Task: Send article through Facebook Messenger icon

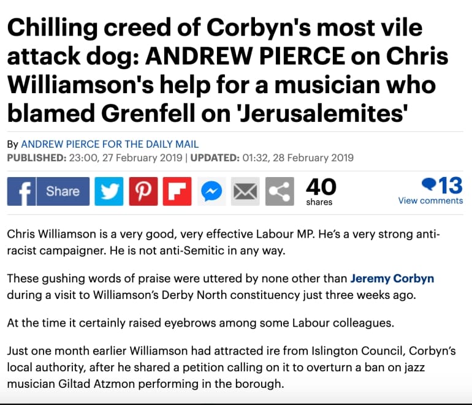Action: tap(211, 191)
